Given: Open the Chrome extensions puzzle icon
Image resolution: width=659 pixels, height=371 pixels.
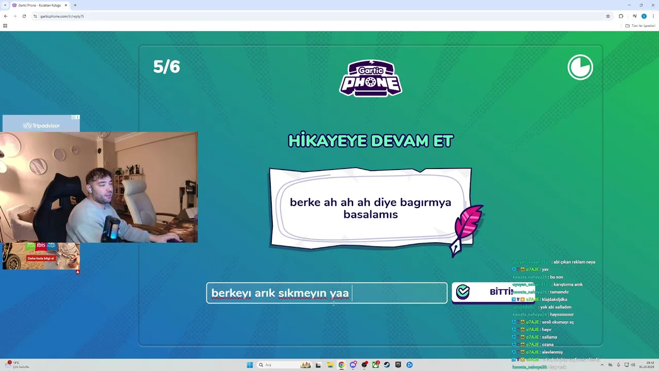Looking at the screenshot, I should point(621,16).
